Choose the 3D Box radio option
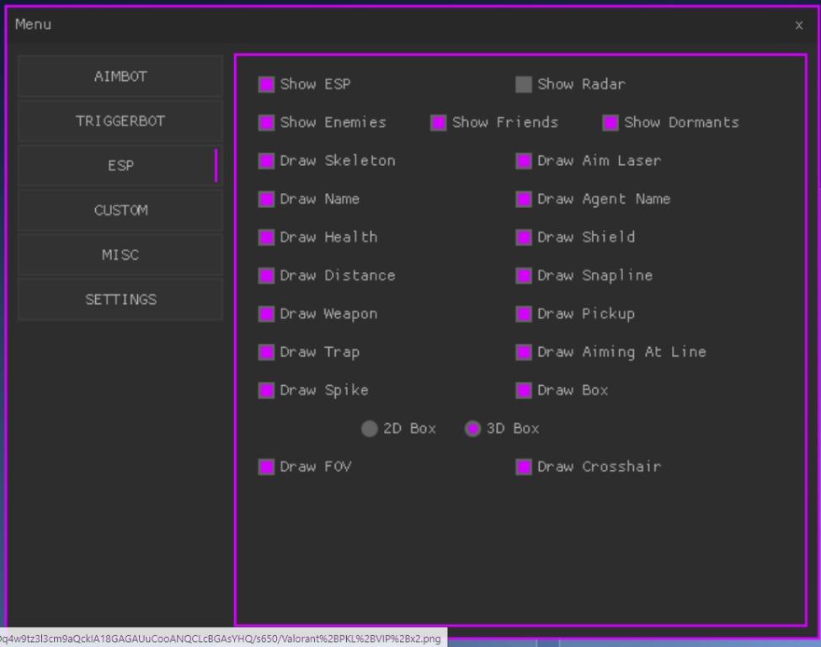Image resolution: width=821 pixels, height=647 pixels. [x=472, y=429]
